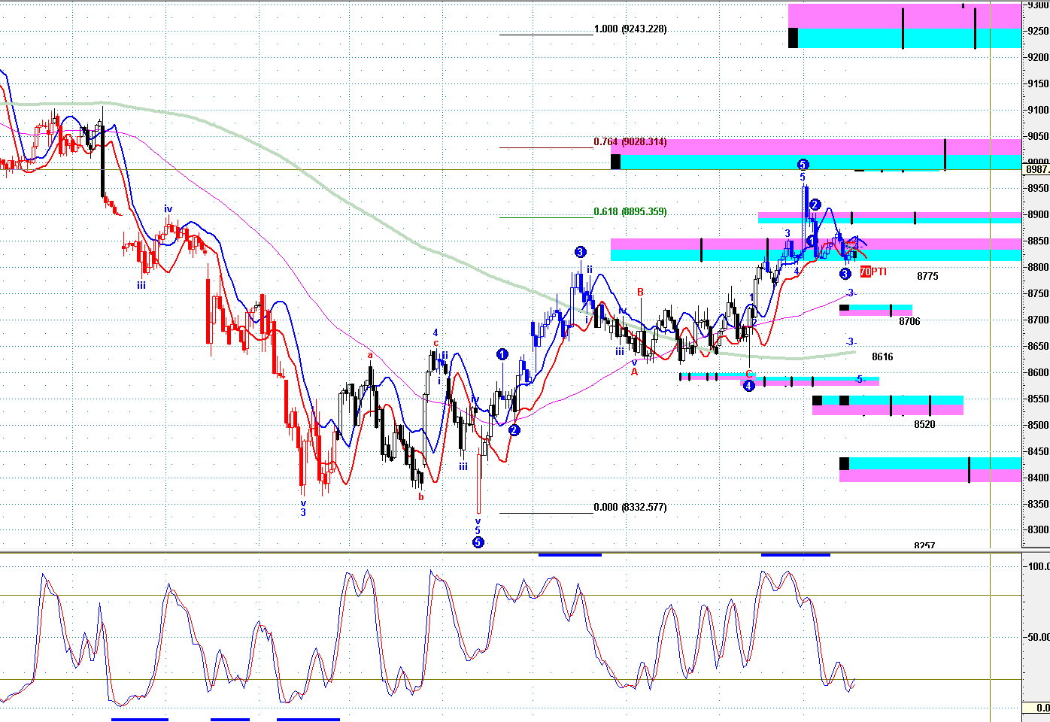Click the green 0.618 (8895.359) Fibonacci label
Viewport: 1050px width, 722px height.
630,211
